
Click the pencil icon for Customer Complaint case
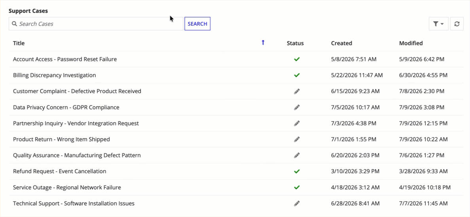[x=297, y=92]
